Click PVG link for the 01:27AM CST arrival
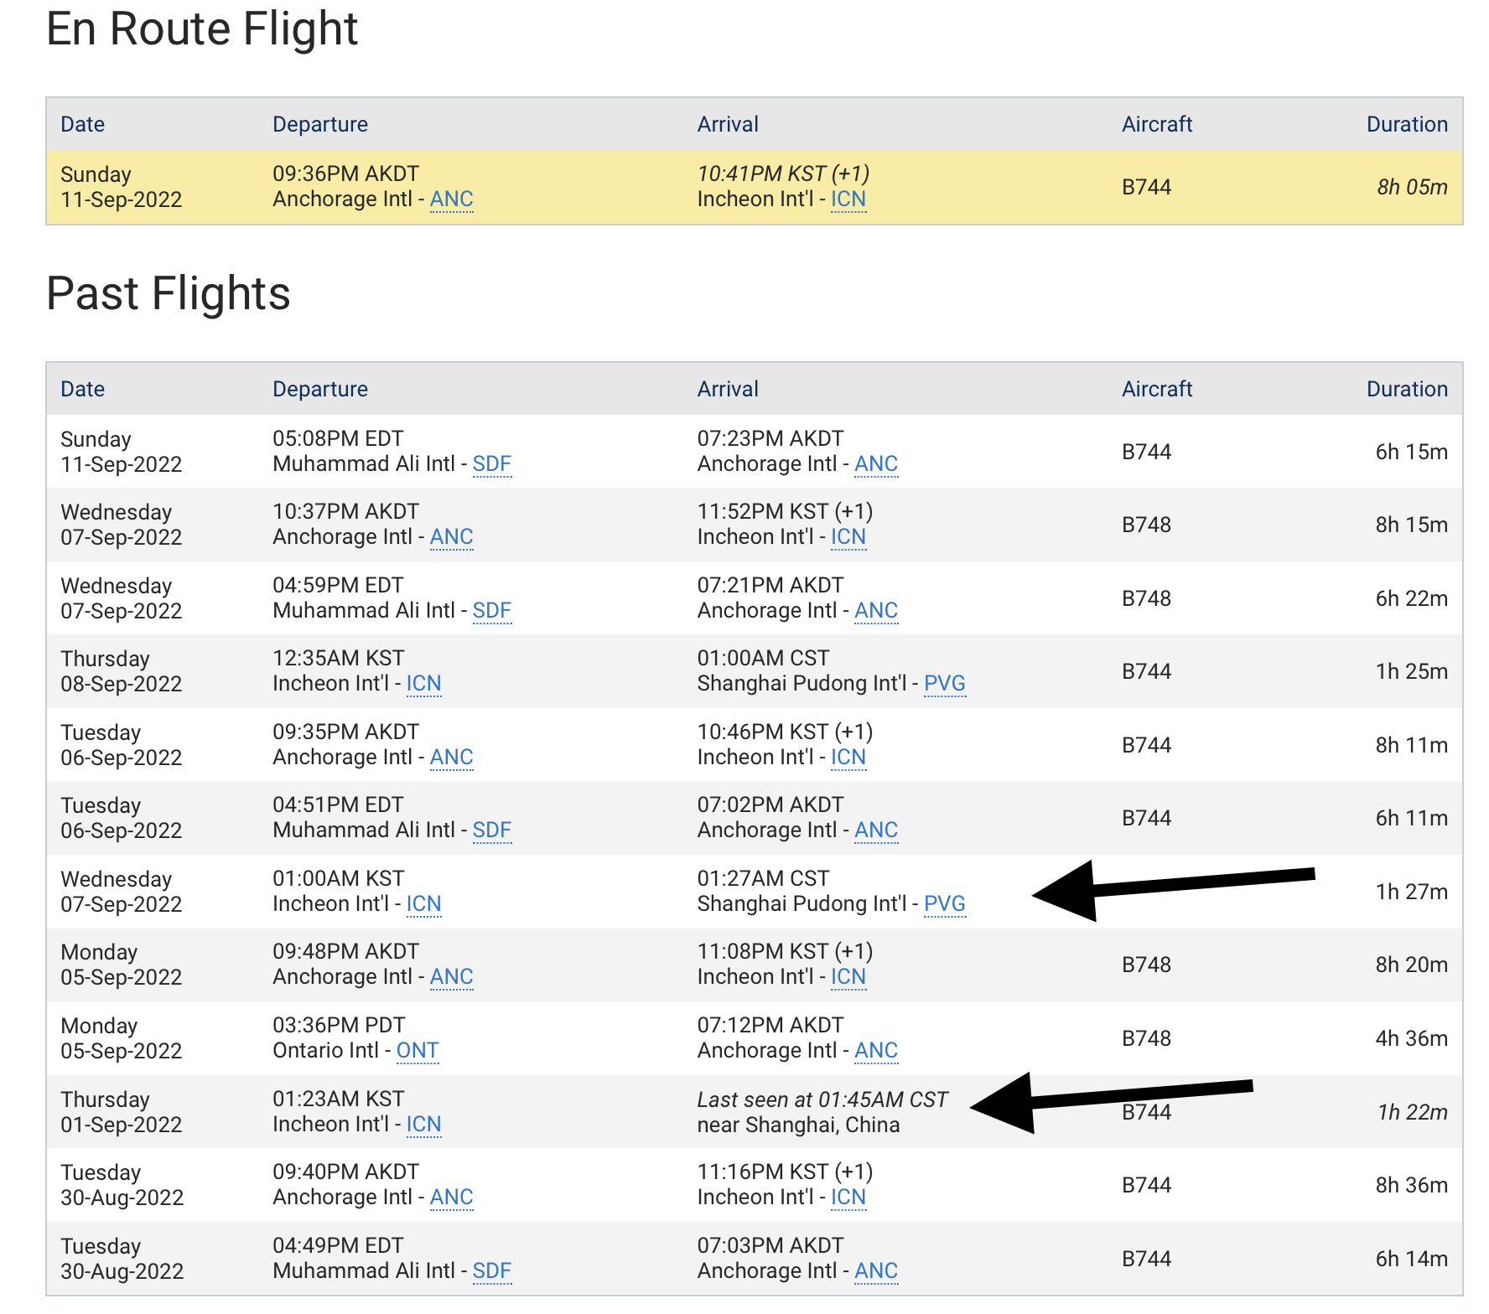The image size is (1489, 1314). click(x=944, y=904)
